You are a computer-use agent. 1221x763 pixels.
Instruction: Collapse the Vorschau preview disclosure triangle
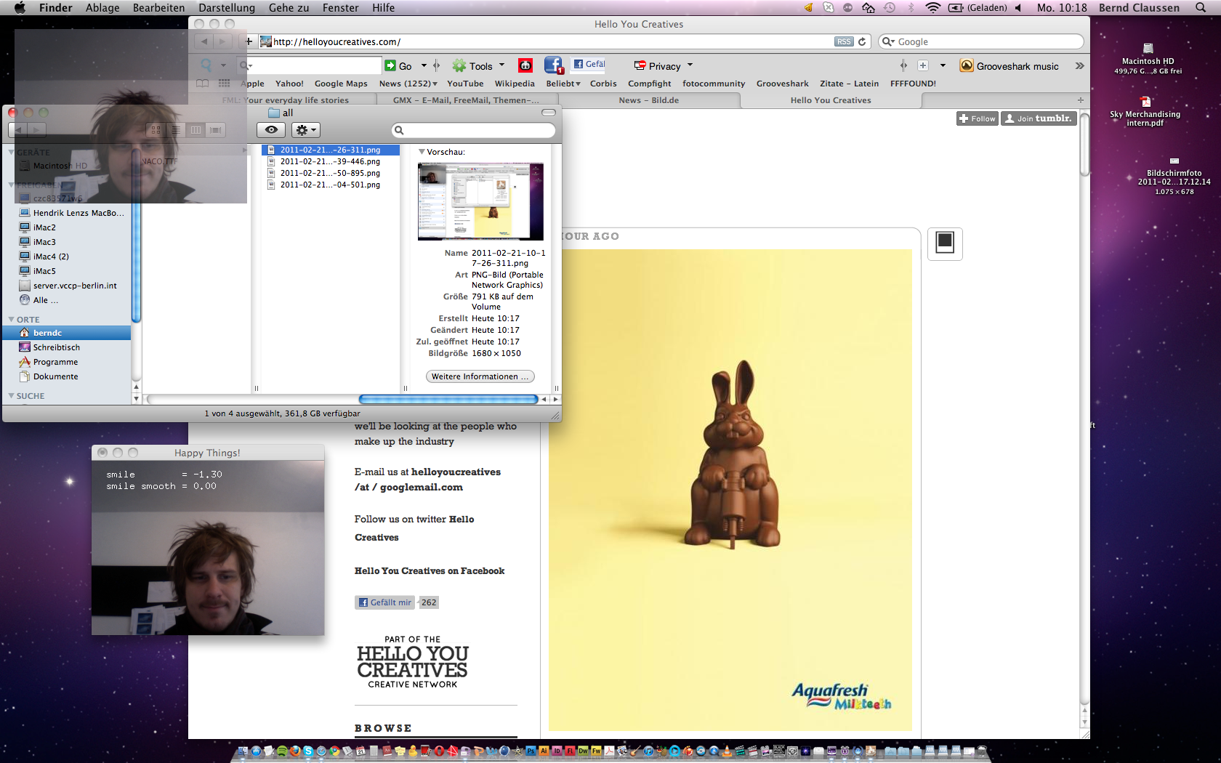422,152
